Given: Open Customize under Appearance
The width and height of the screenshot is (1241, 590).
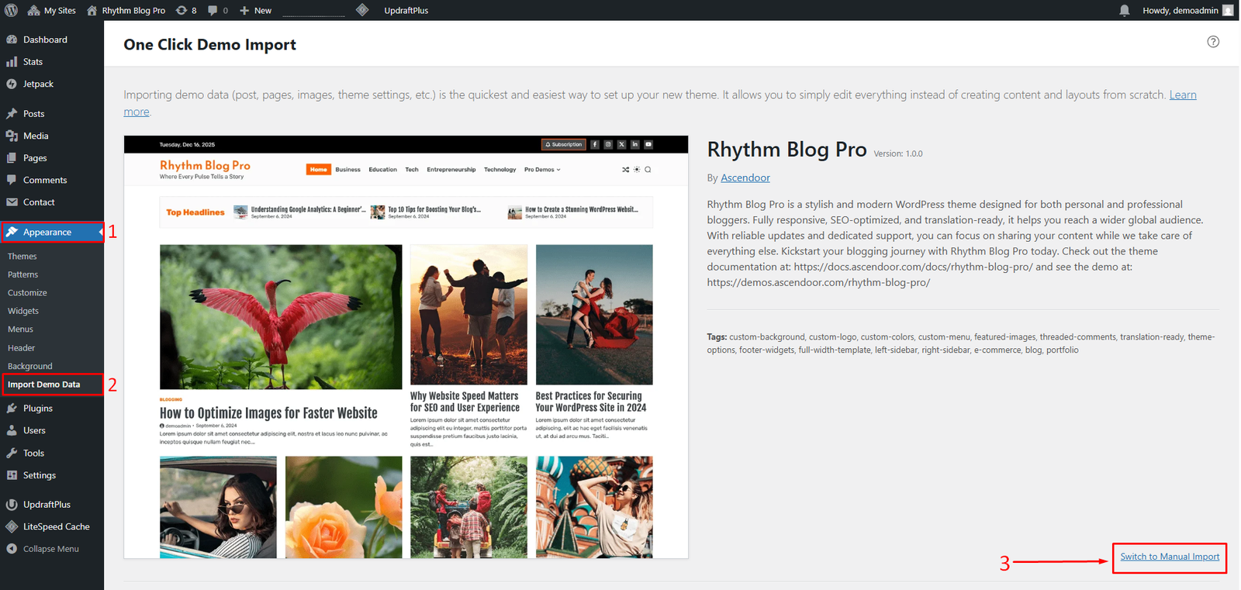Looking at the screenshot, I should 27,292.
